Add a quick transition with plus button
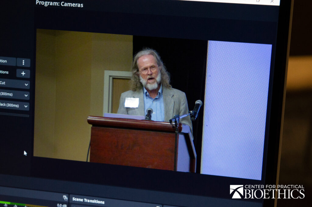312x207 pixels. coord(23,74)
